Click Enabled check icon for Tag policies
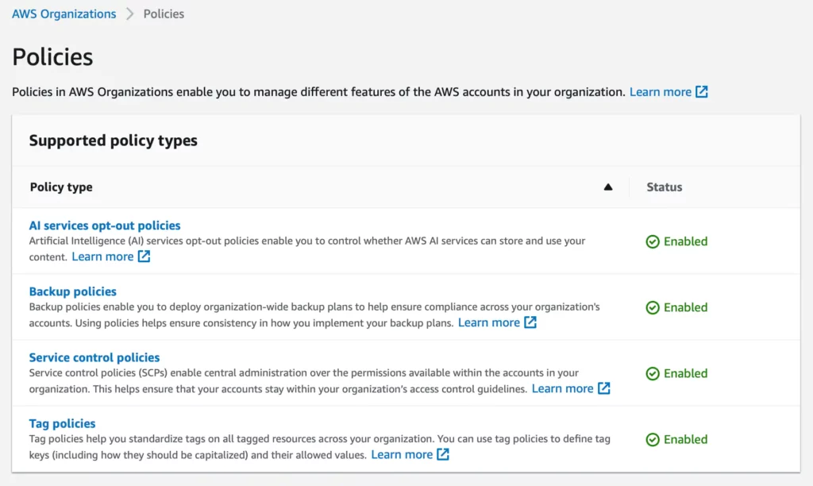This screenshot has height=486, width=813. 653,439
